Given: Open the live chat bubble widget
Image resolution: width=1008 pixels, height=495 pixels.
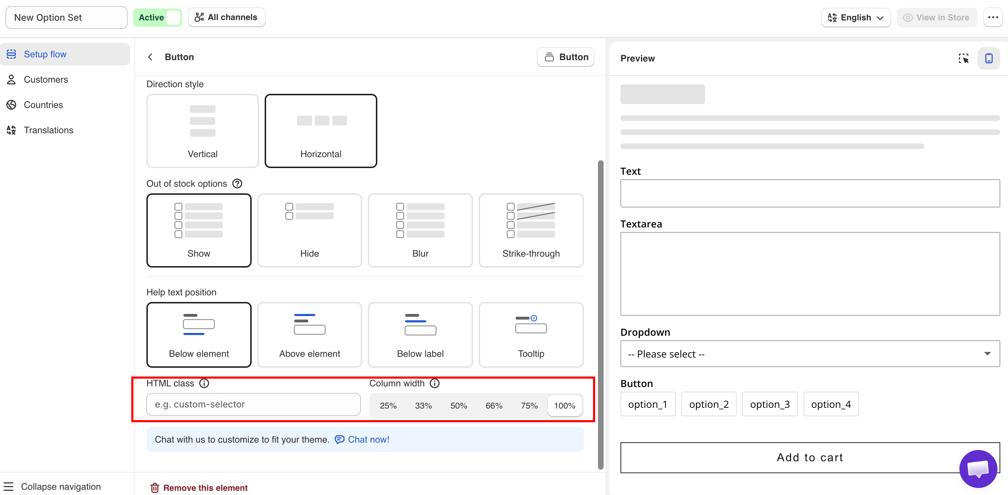Looking at the screenshot, I should pyautogui.click(x=978, y=468).
